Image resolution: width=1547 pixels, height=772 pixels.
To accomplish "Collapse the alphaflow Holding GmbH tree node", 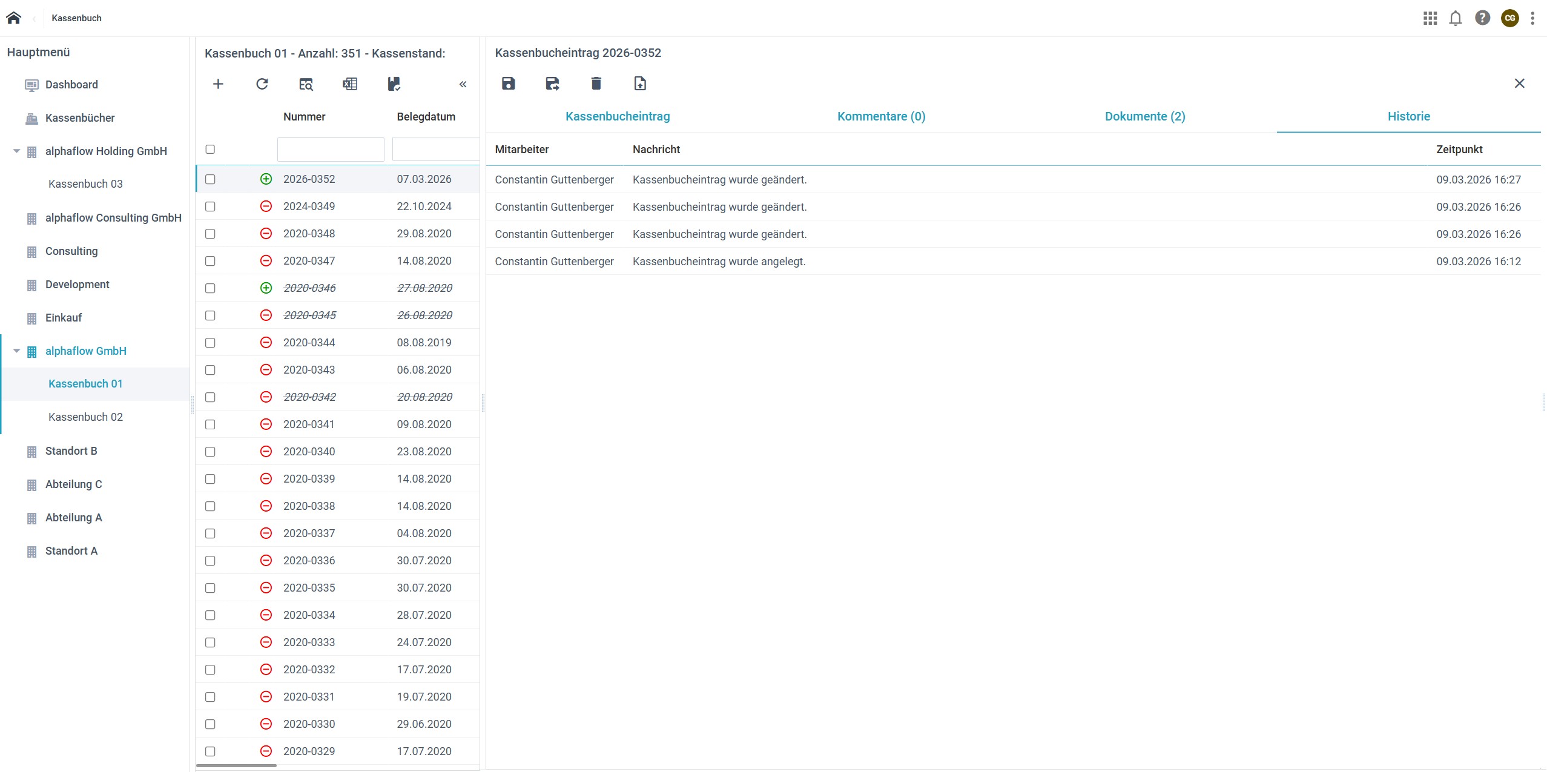I will [x=17, y=151].
